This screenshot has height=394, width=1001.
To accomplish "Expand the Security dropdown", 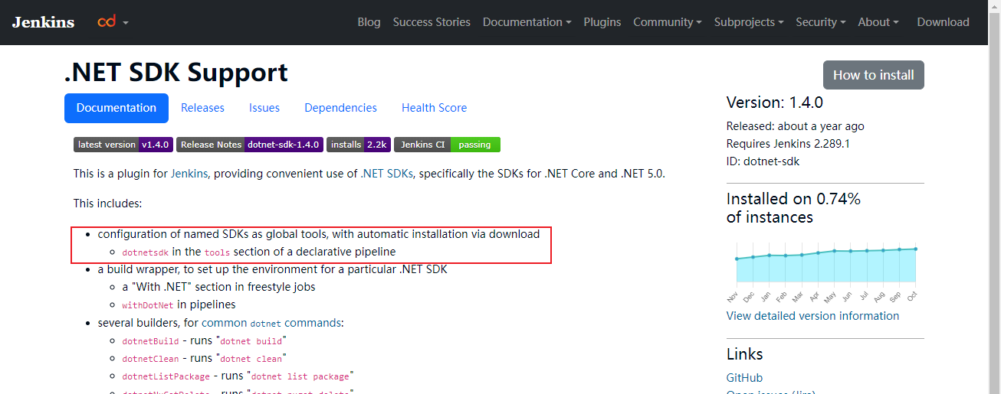I will [821, 22].
